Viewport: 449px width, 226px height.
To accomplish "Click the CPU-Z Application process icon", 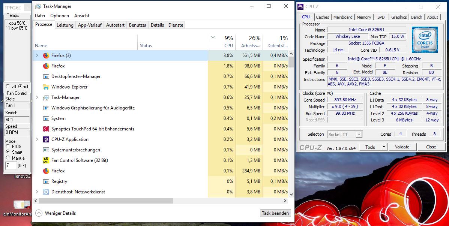I will [46, 139].
